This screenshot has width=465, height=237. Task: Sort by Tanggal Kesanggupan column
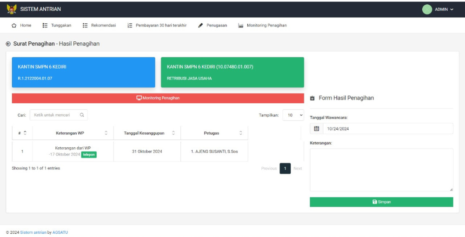(x=147, y=133)
